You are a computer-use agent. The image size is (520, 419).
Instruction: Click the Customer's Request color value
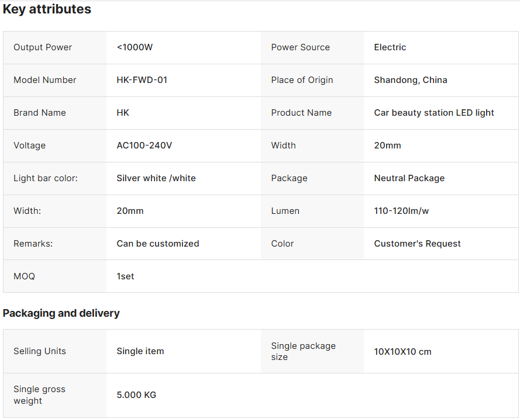pyautogui.click(x=418, y=244)
